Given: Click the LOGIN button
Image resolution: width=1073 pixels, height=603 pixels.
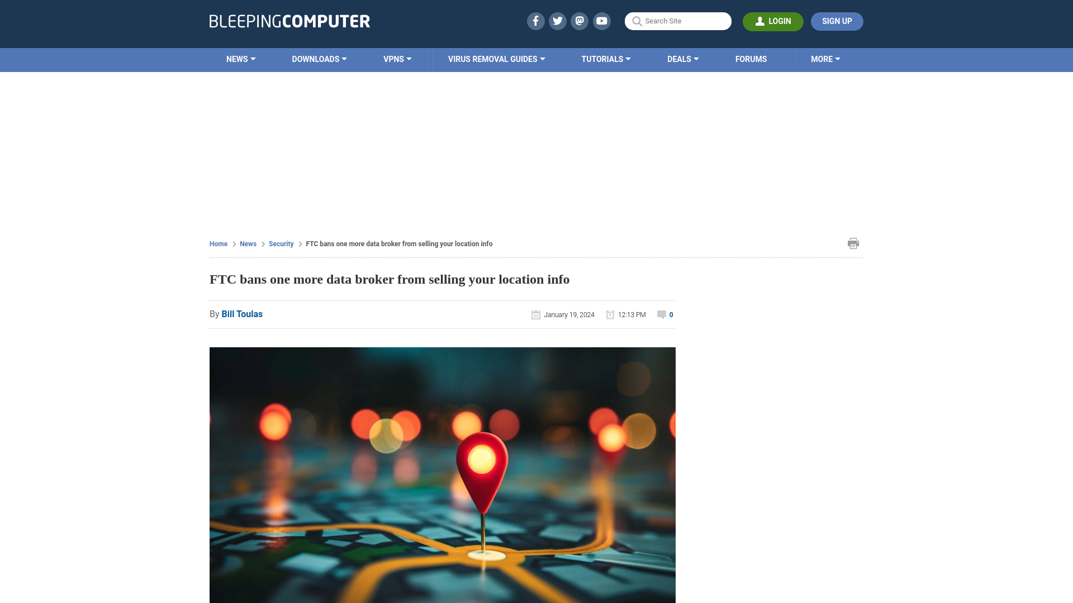Looking at the screenshot, I should click(773, 21).
